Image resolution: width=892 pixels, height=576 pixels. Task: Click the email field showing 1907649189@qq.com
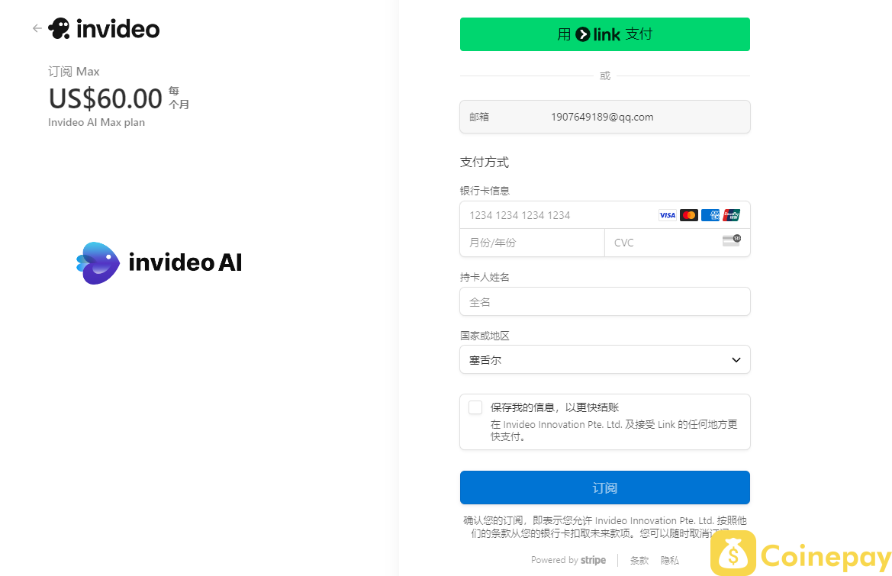[x=605, y=117]
